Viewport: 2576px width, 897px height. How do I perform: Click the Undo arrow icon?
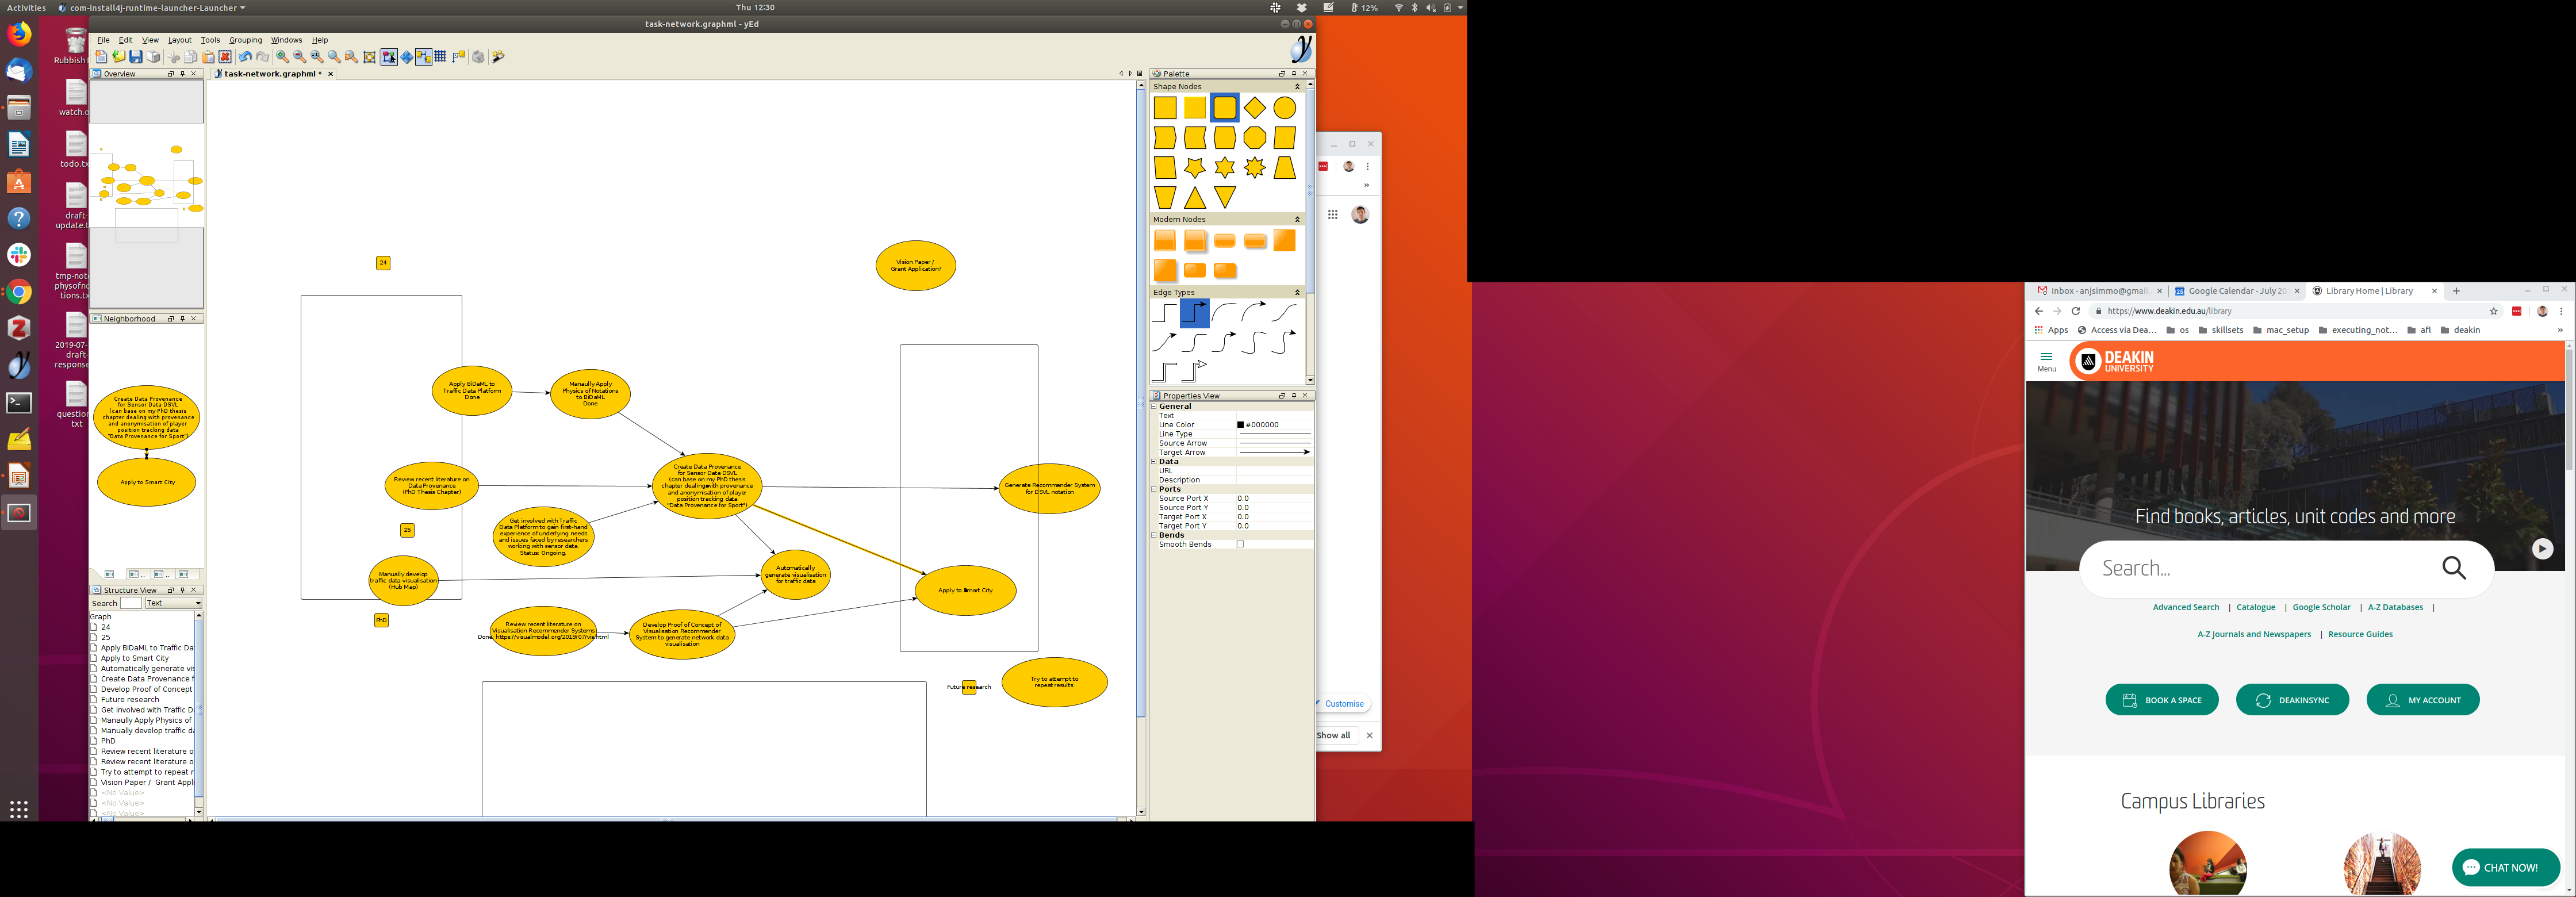(245, 57)
